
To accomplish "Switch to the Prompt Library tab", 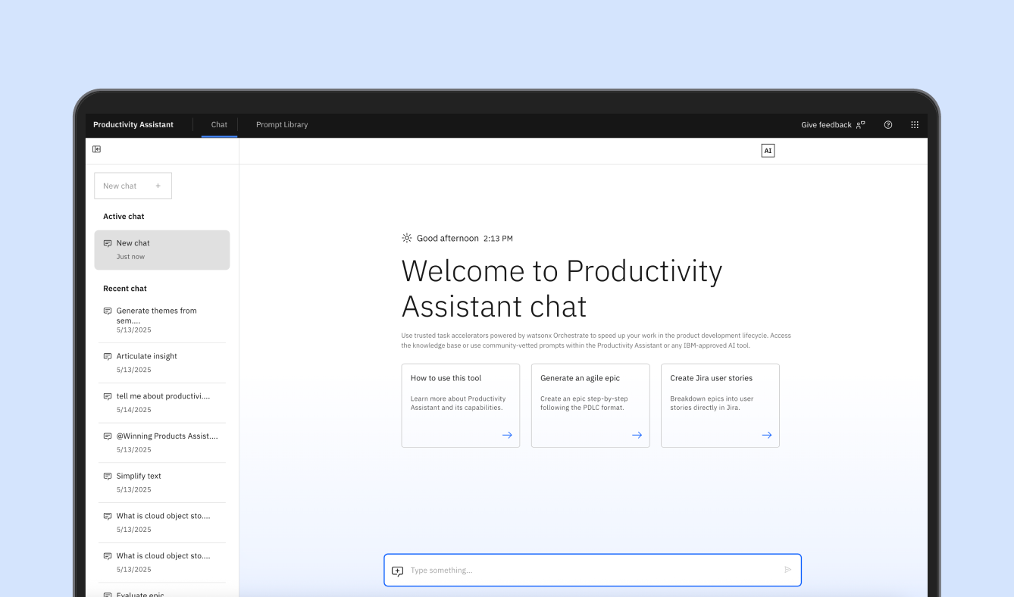I will point(282,125).
